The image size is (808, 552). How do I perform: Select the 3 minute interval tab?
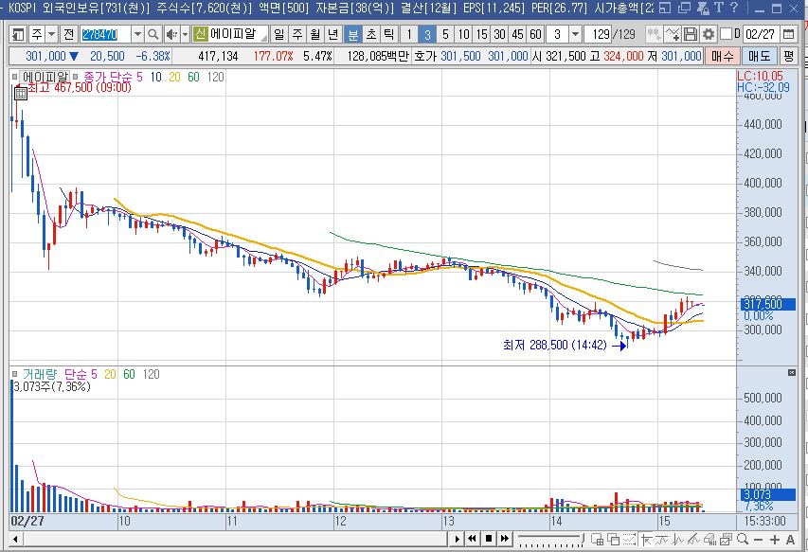427,34
